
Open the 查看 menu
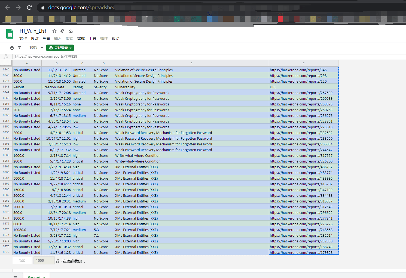pos(46,38)
